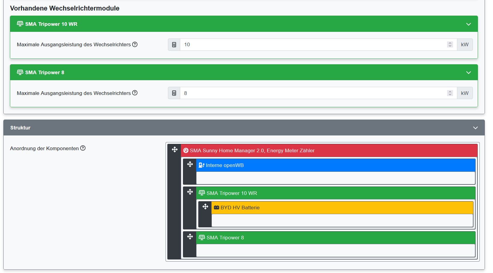Click the charge point icon on Interne openWB
Viewport: 493px width, 273px height.
[201, 165]
